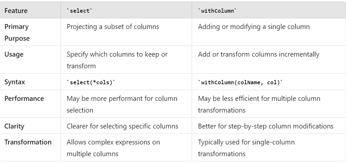Click 'Adding or modifying a single column' text
The width and height of the screenshot is (346, 163).
click(254, 27)
